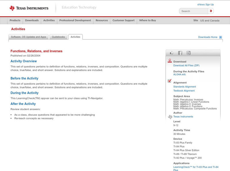Screen dimensions: 230x171
Task: Click Math: Precalculus: Composite Functions entry
Action: click(195, 109)
